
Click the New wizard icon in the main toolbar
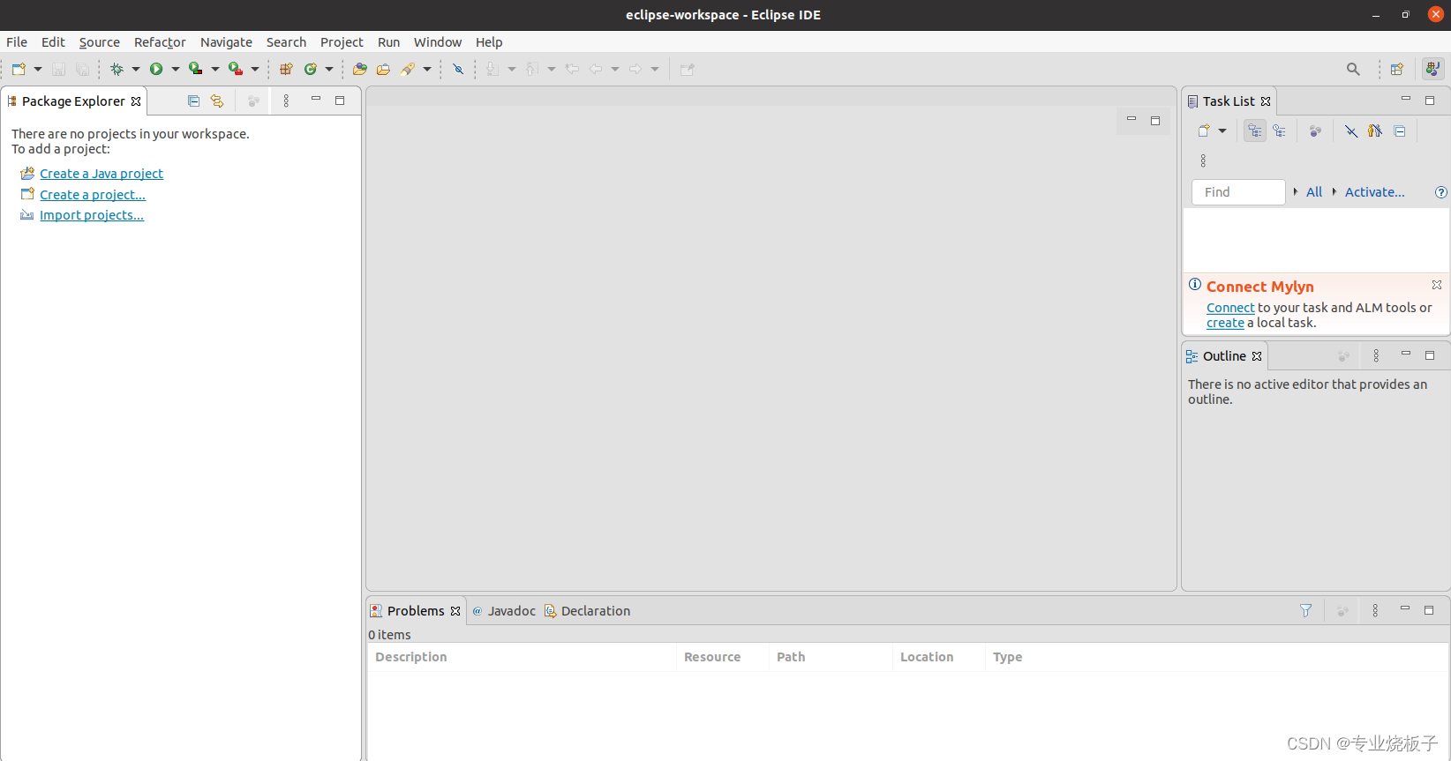19,69
